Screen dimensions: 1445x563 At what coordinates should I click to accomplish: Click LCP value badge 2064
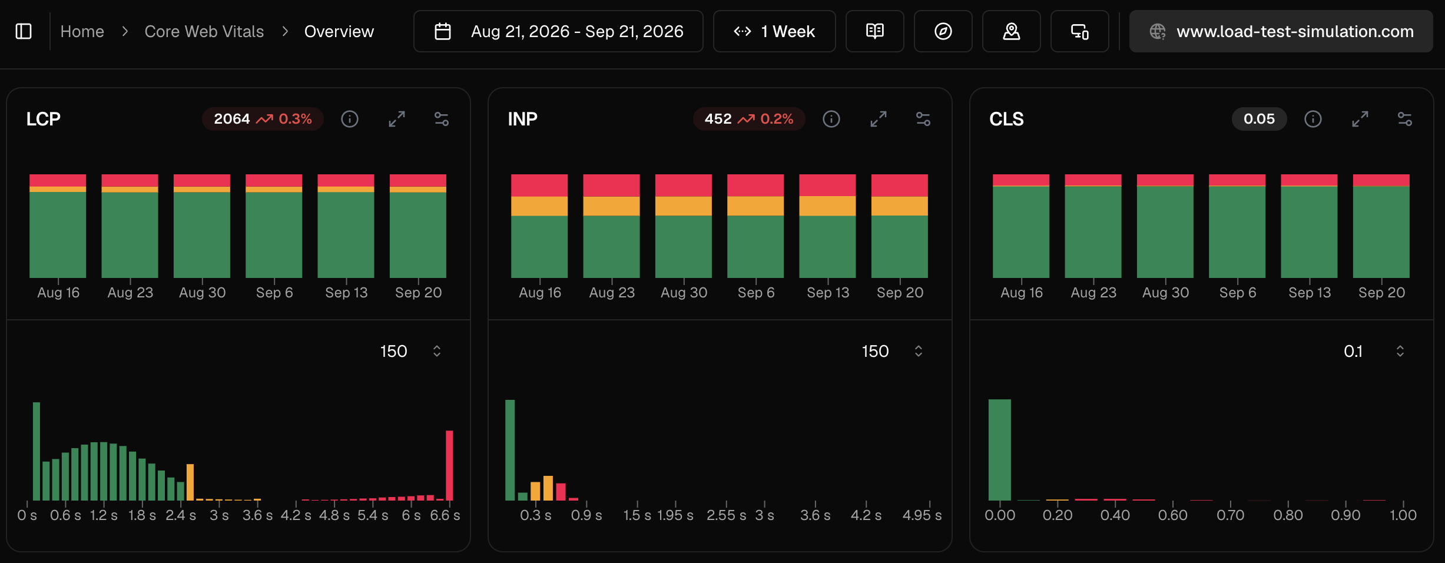click(x=263, y=119)
